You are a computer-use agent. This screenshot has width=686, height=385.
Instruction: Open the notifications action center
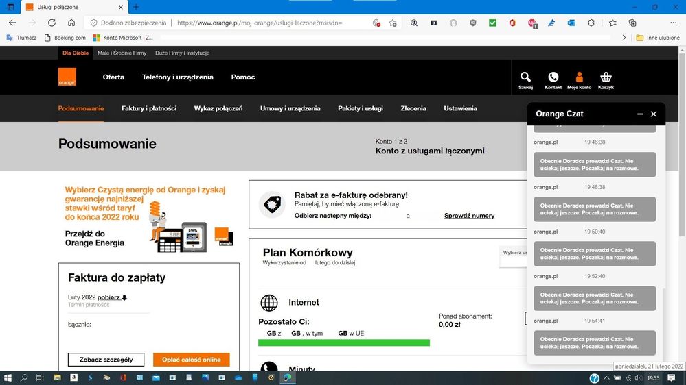coord(672,377)
